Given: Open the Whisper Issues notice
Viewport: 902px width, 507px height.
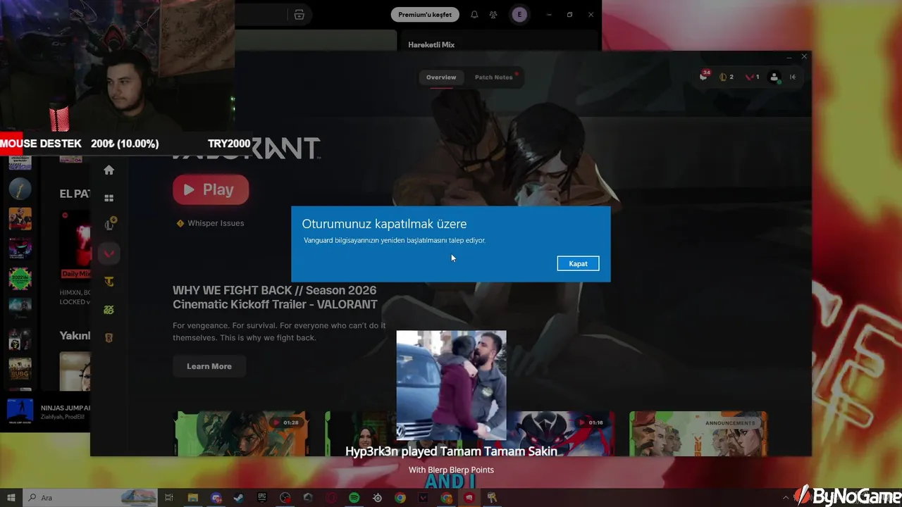Looking at the screenshot, I should click(x=210, y=223).
